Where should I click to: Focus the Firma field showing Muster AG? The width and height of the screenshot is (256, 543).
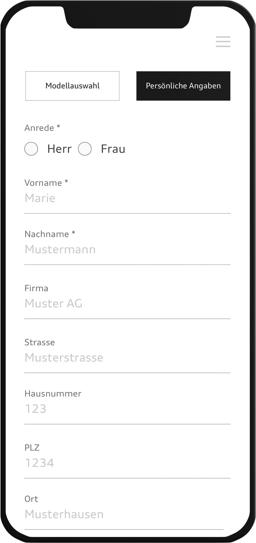coord(127,304)
